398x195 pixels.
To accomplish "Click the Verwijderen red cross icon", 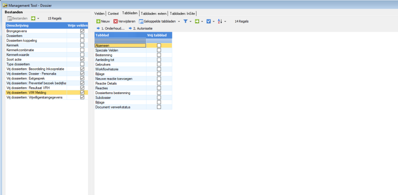I will pos(115,21).
